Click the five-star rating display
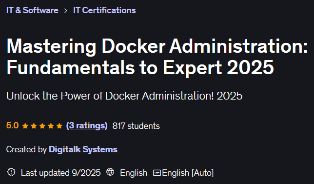The image size is (314, 184). coord(42,126)
